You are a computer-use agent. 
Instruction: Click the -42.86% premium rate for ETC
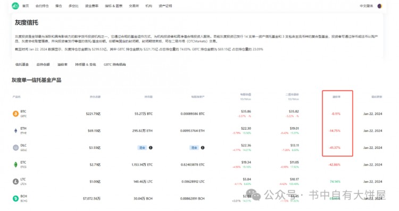pos(335,165)
